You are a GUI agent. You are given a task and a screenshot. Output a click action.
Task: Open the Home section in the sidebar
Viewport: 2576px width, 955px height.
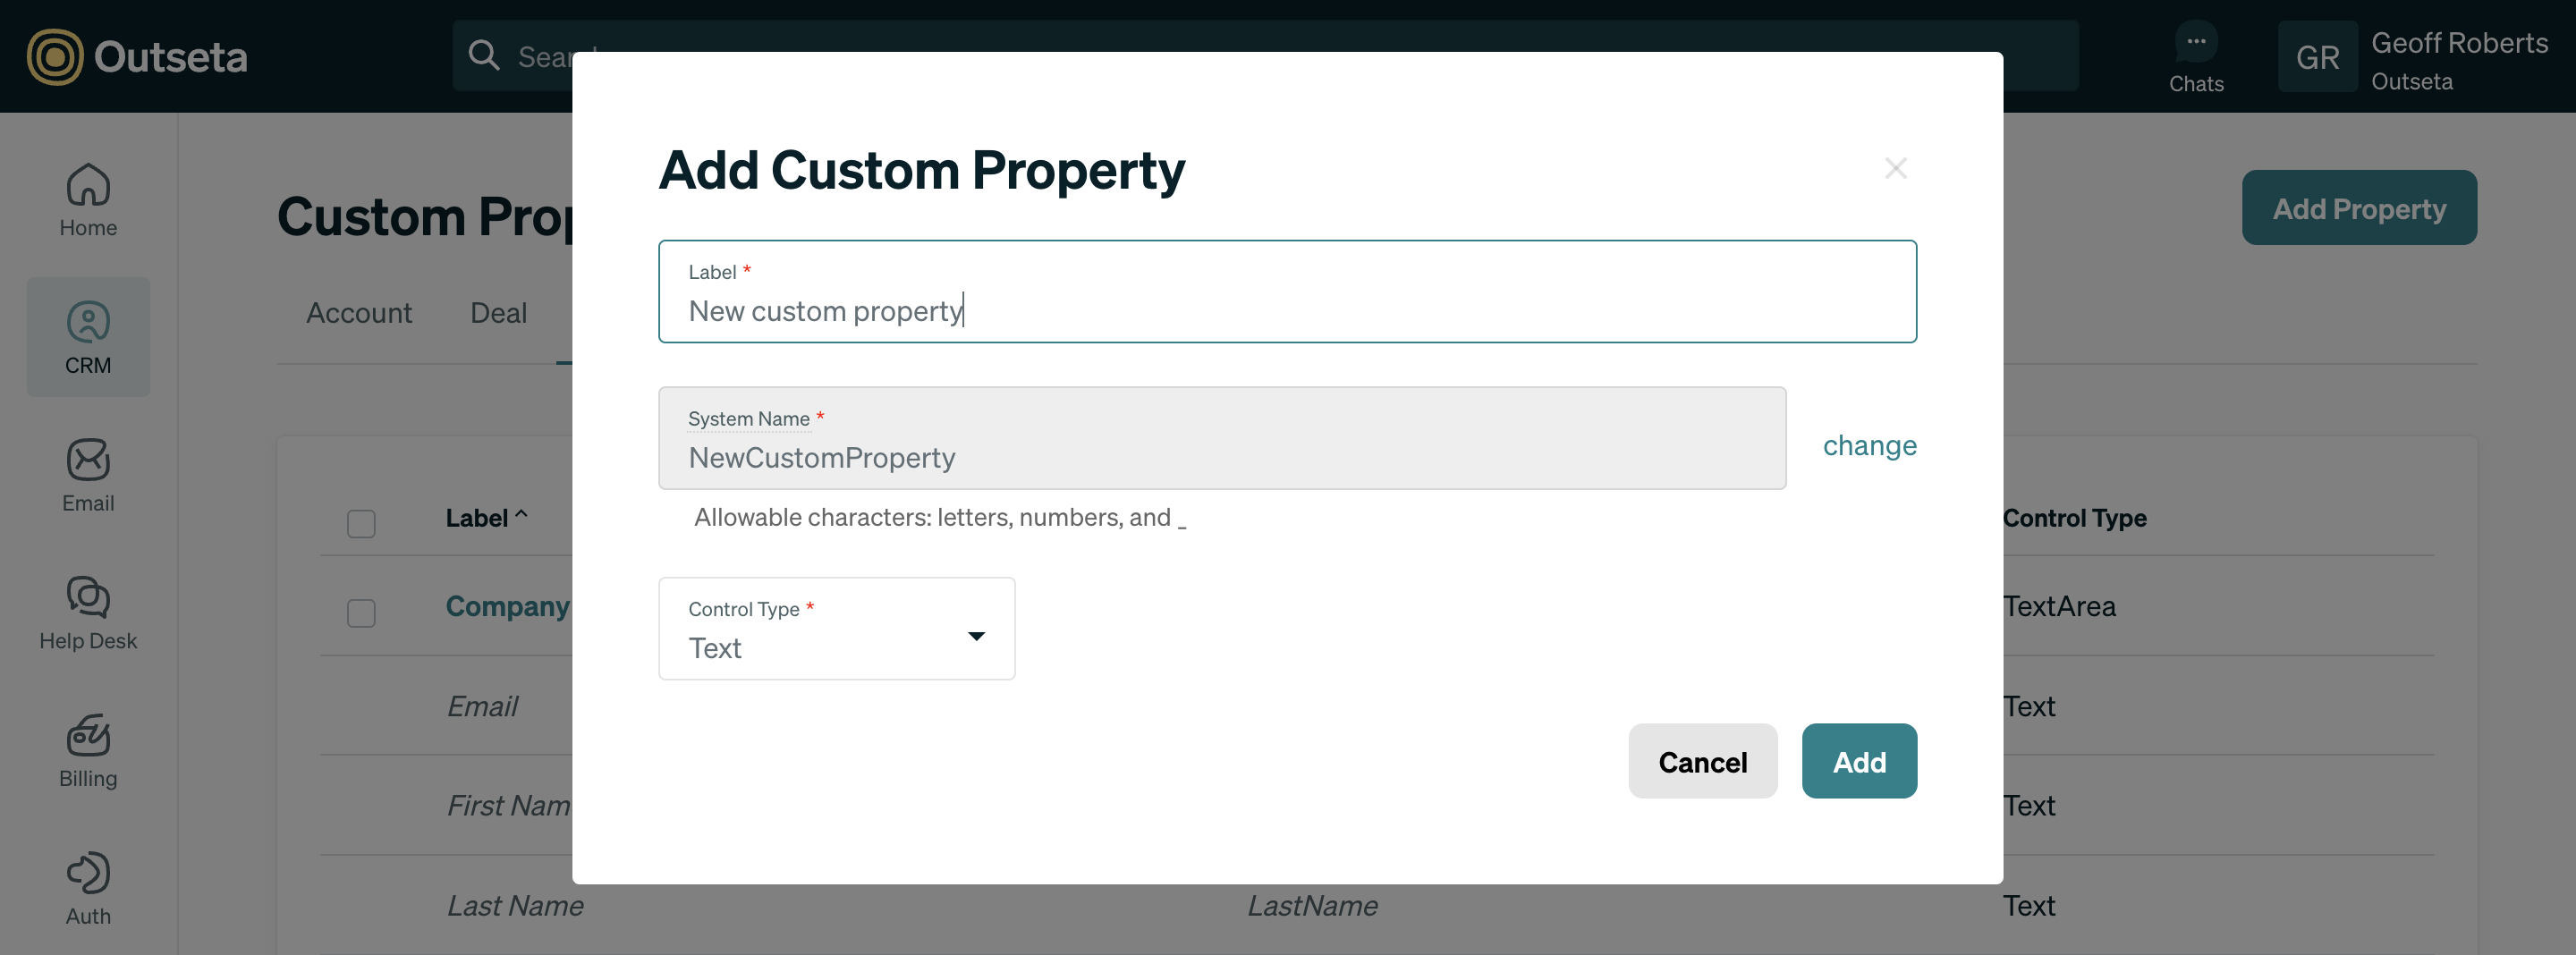[x=88, y=199]
